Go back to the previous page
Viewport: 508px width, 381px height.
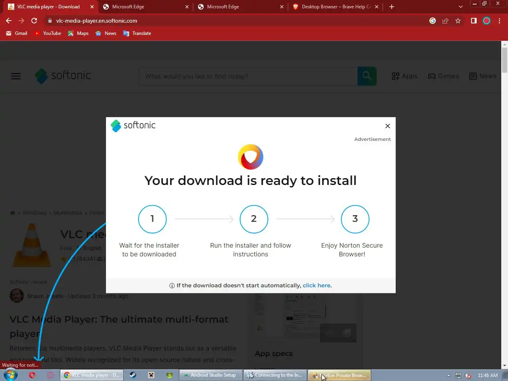(x=9, y=21)
